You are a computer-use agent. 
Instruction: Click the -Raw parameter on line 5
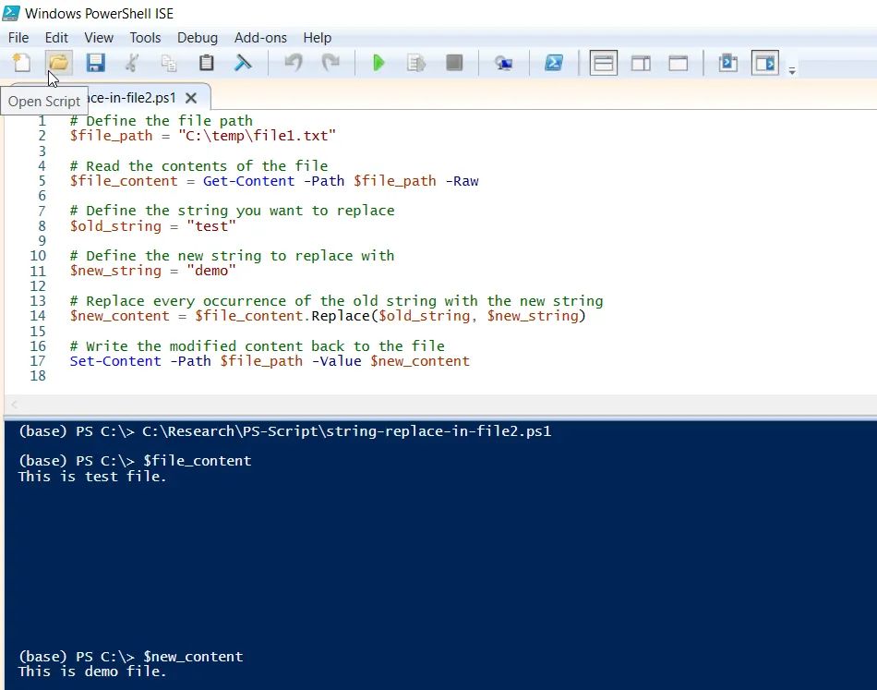tap(462, 181)
